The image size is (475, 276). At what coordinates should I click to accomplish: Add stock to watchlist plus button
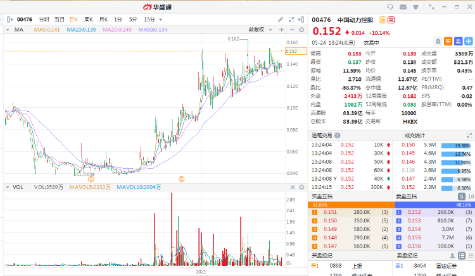tap(468, 42)
